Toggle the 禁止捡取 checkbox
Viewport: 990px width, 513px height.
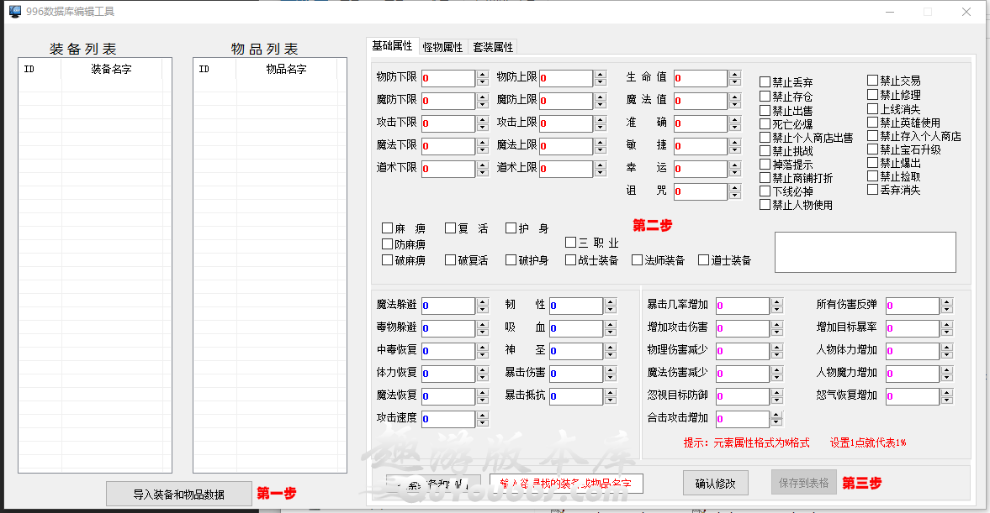[872, 175]
